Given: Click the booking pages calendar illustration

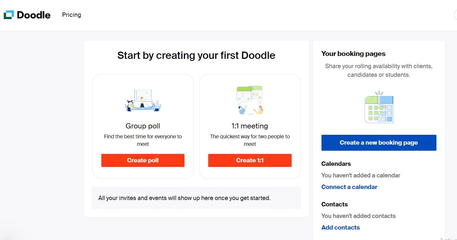Looking at the screenshot, I should pyautogui.click(x=379, y=108).
